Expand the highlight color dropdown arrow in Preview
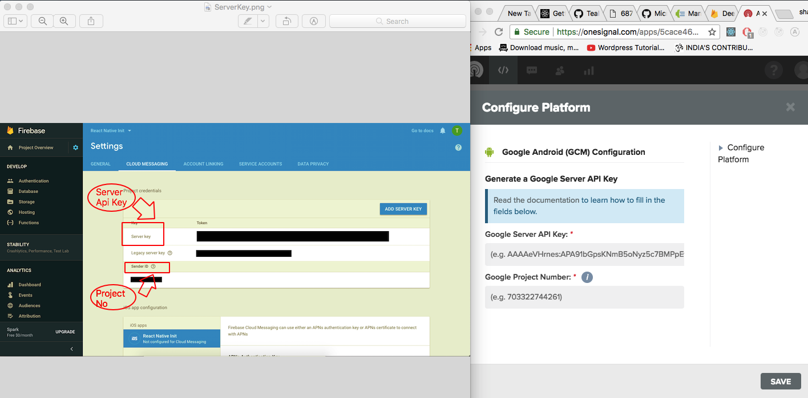Screen dimensions: 808x398 [x=263, y=21]
